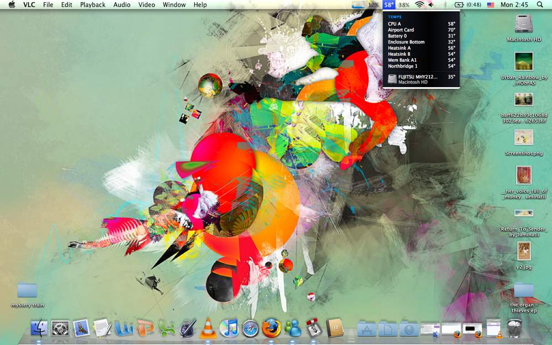Launch Transmission from the dock

click(314, 328)
